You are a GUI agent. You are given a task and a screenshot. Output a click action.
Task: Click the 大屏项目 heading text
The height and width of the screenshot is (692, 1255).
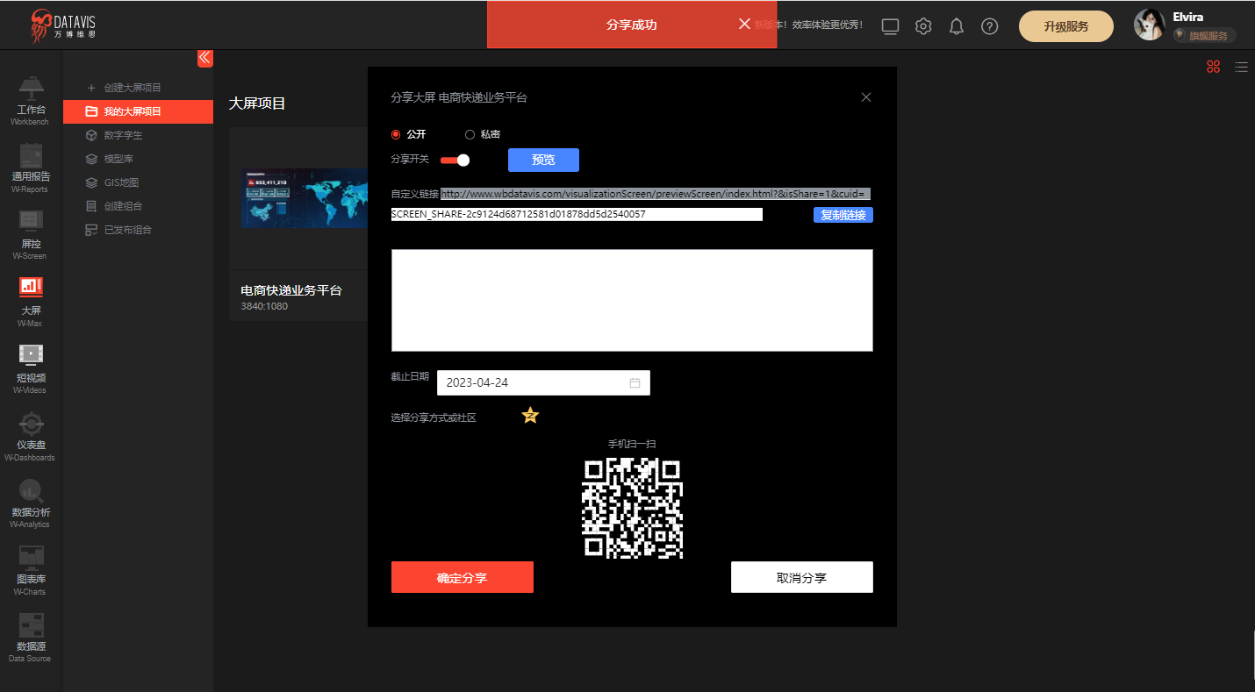[257, 103]
